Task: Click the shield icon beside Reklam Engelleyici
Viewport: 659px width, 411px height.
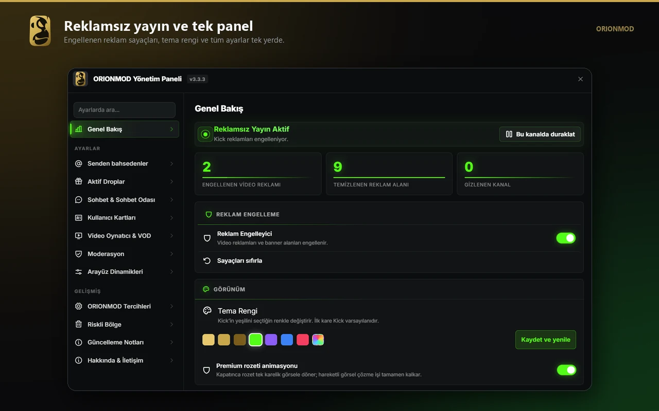Action: [x=207, y=238]
